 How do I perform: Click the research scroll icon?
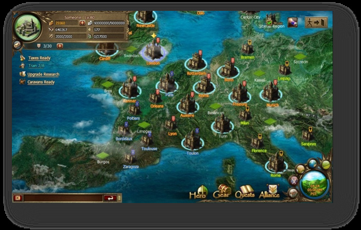[22, 74]
